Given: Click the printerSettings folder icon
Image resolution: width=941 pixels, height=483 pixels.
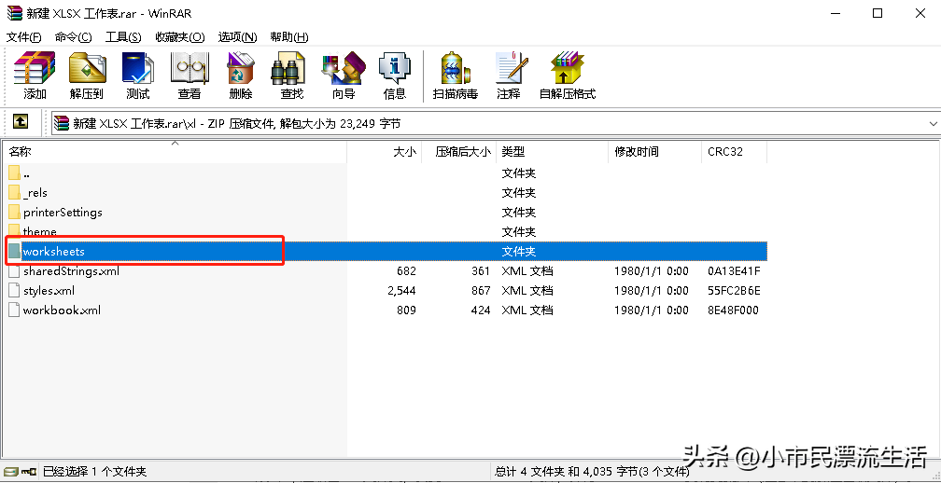Looking at the screenshot, I should pyautogui.click(x=14, y=213).
